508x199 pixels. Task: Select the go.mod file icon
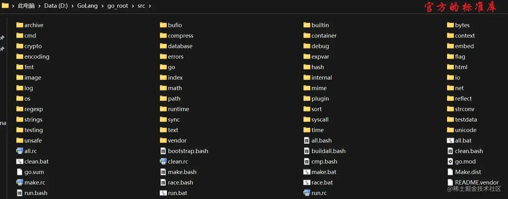coord(450,161)
